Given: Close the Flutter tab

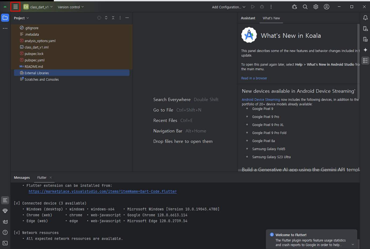Looking at the screenshot, I should [51, 177].
